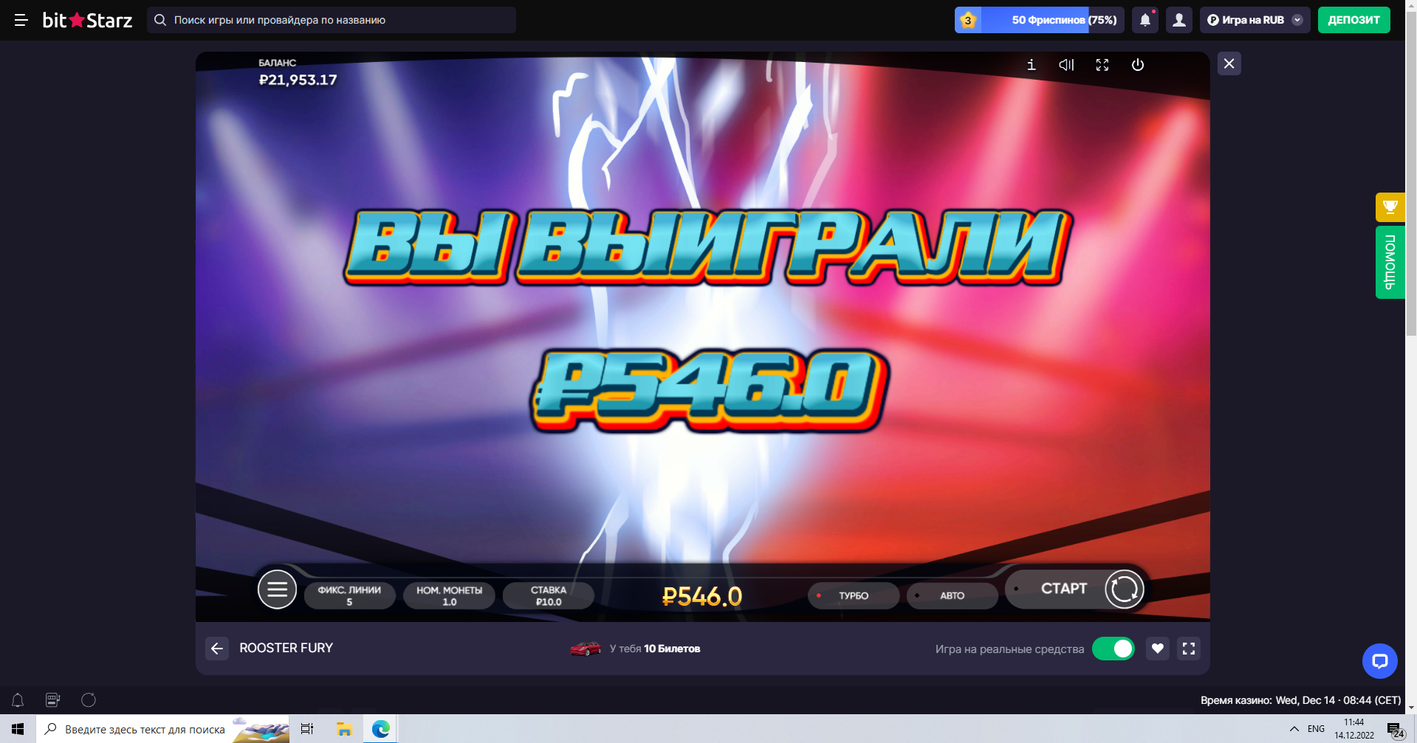
Task: Mute the game sound icon
Action: coord(1066,65)
